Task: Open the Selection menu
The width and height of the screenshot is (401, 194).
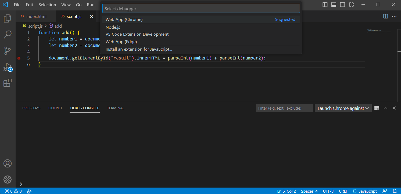Action: coord(47,5)
